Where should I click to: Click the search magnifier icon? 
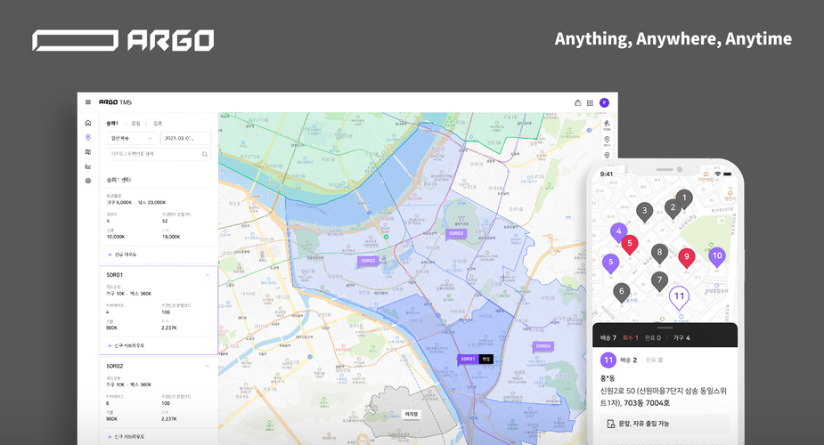pyautogui.click(x=204, y=154)
